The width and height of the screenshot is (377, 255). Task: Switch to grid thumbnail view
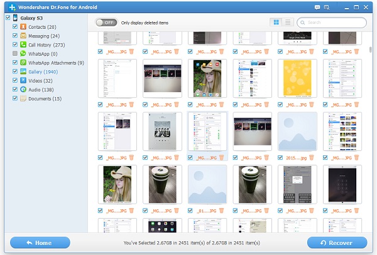(x=276, y=23)
